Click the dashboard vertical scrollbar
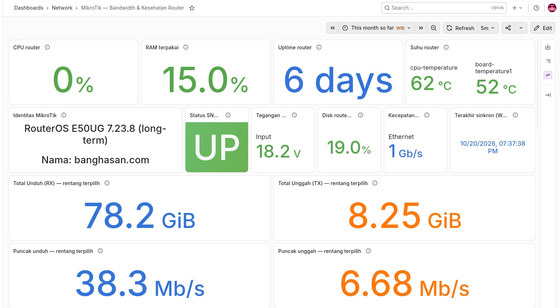 coord(538,84)
